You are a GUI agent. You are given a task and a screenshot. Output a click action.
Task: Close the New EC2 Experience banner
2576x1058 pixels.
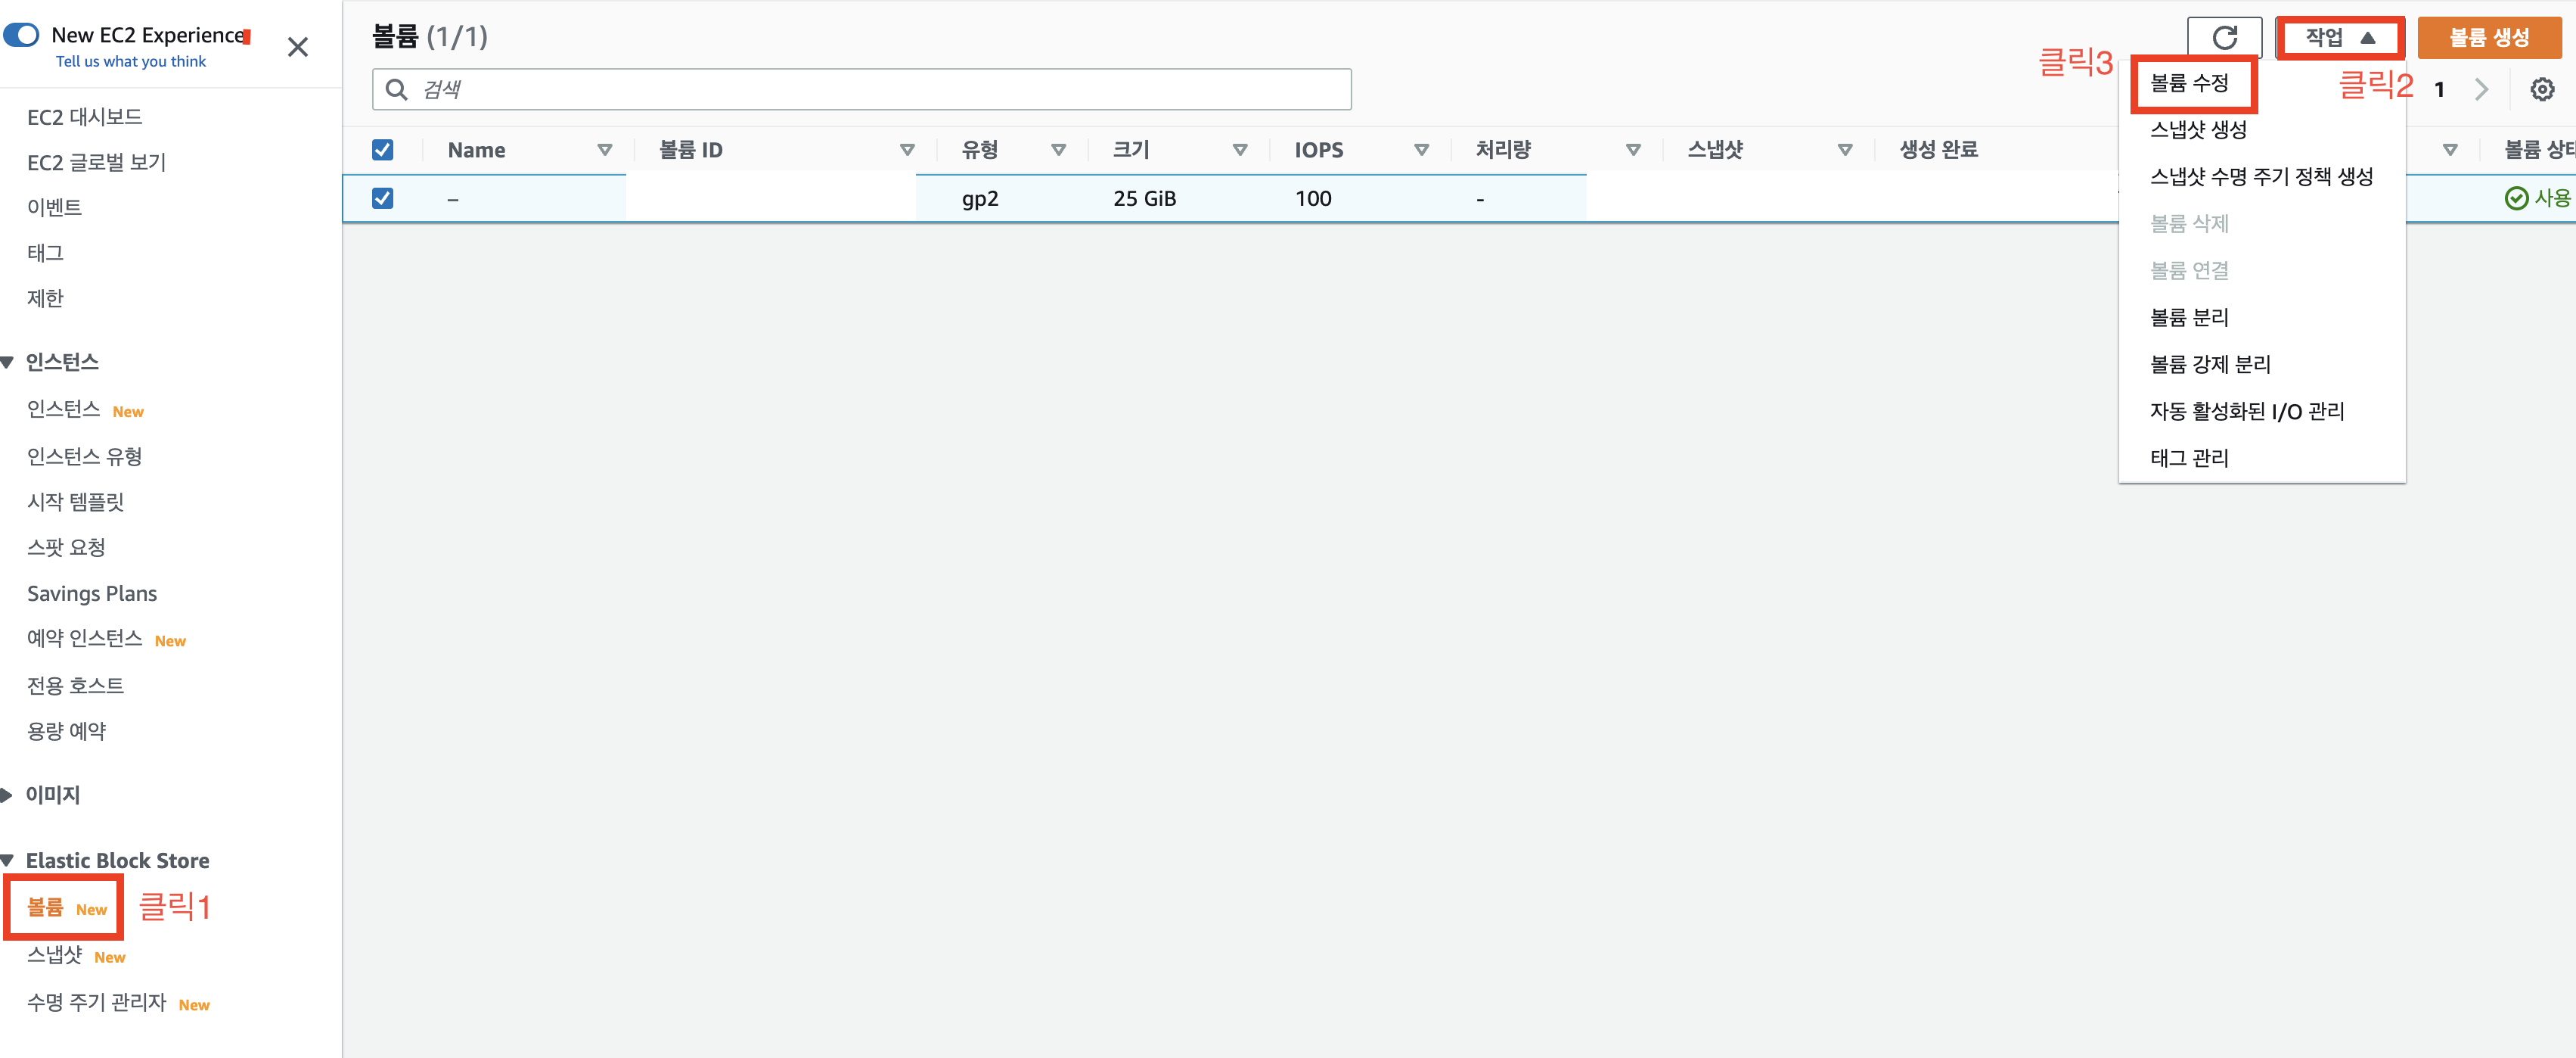pos(297,47)
